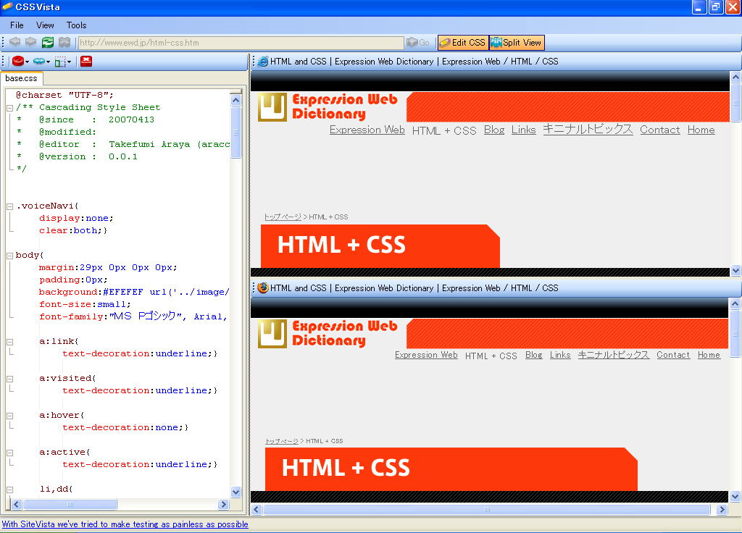Click the Contact link in the top preview
Viewport: 742px width, 533px height.
[659, 130]
